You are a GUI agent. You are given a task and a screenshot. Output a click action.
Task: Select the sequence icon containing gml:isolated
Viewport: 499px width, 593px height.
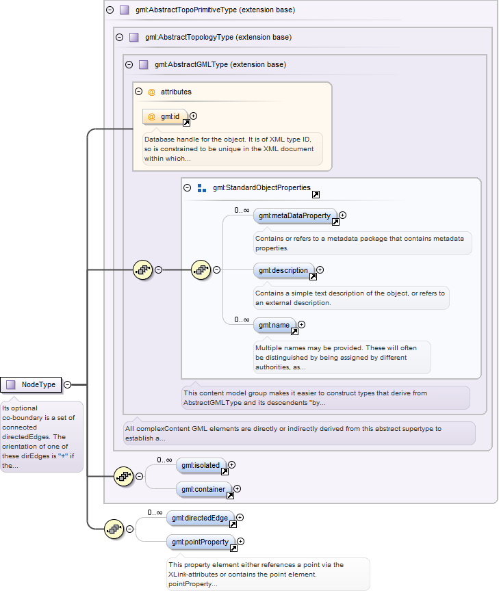pyautogui.click(x=123, y=477)
